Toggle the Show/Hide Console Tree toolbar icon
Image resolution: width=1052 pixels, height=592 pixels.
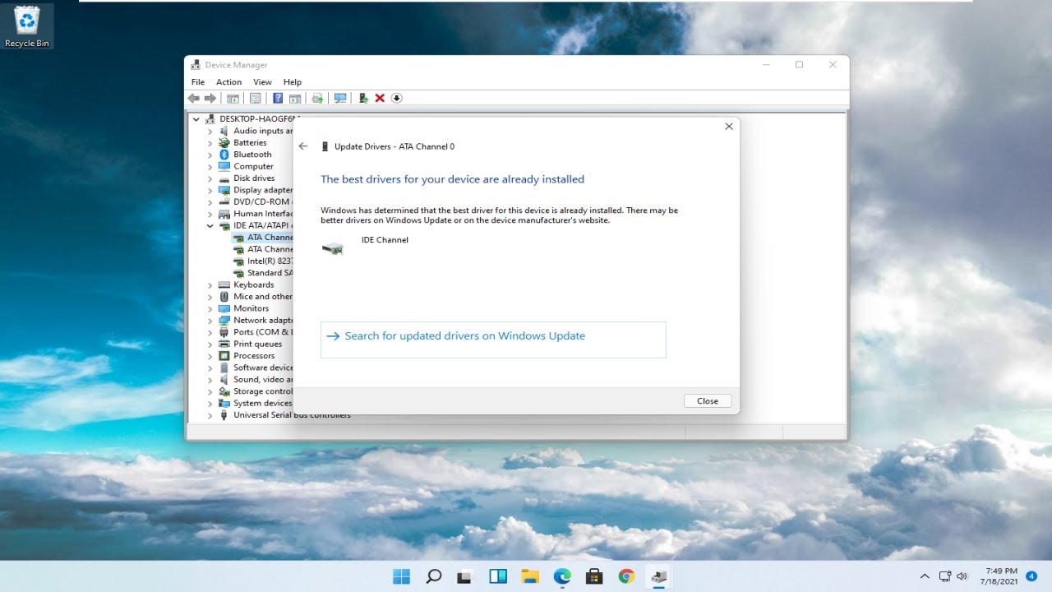coord(233,98)
